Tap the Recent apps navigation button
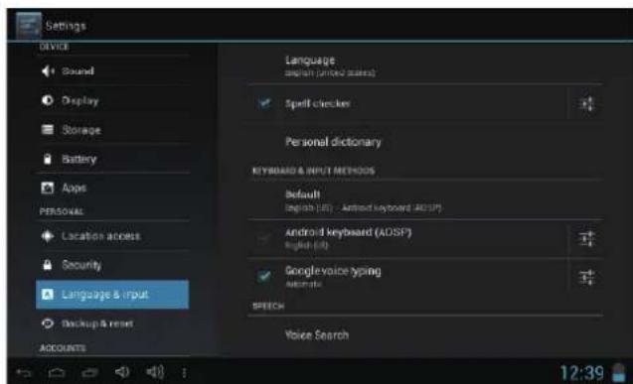The height and width of the screenshot is (384, 633). pyautogui.click(x=89, y=373)
